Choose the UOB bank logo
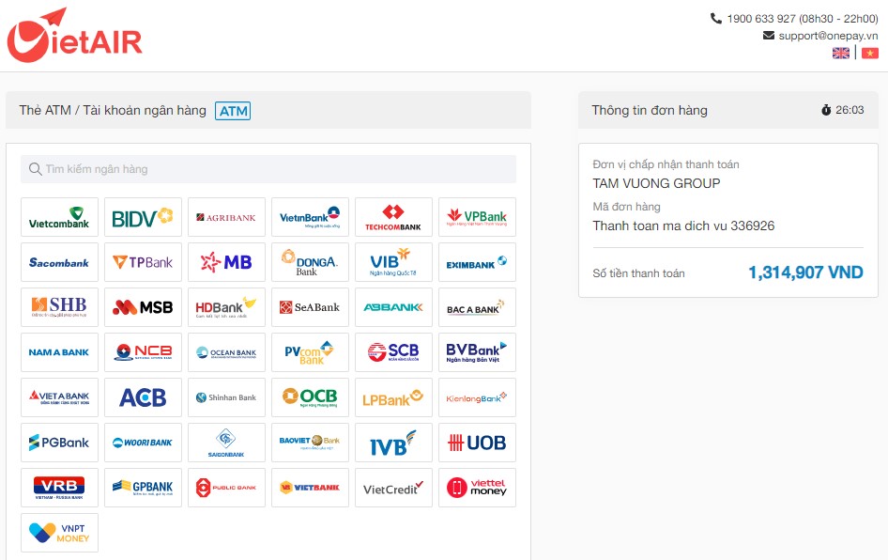 coord(477,443)
